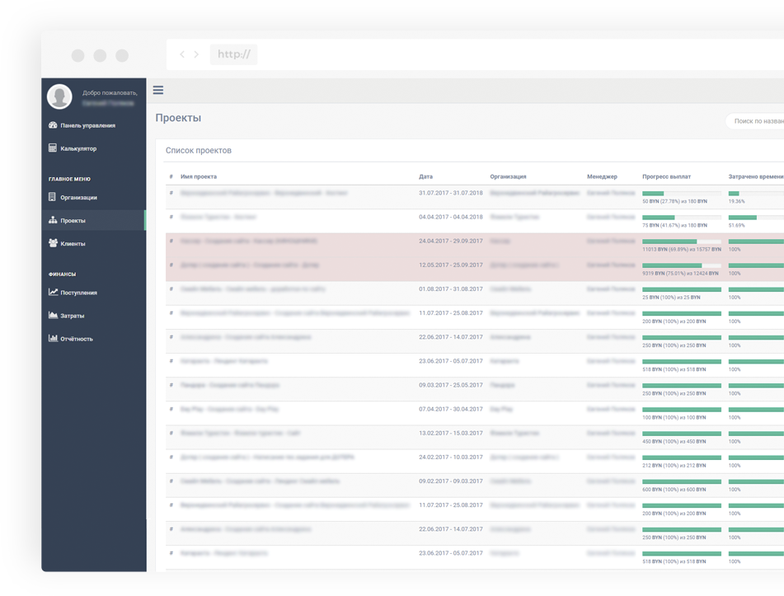Click the dashboard gauge icon
The width and height of the screenshot is (784, 596).
coord(53,125)
